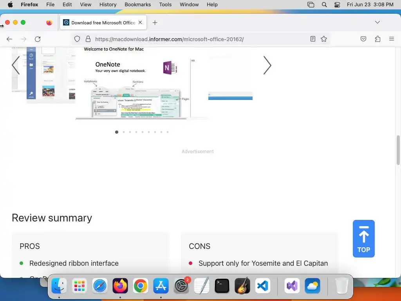The width and height of the screenshot is (401, 301).
Task: Open the Firefox hamburger menu
Action: 391,39
